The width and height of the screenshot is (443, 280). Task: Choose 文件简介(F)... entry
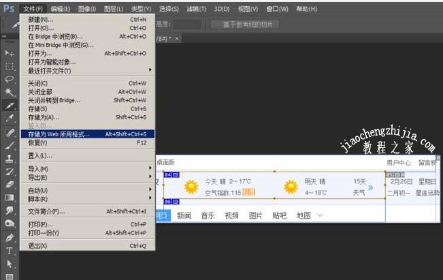click(88, 212)
